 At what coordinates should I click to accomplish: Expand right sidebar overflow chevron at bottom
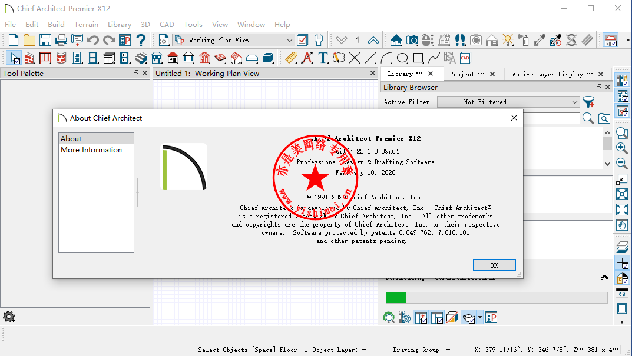click(622, 322)
